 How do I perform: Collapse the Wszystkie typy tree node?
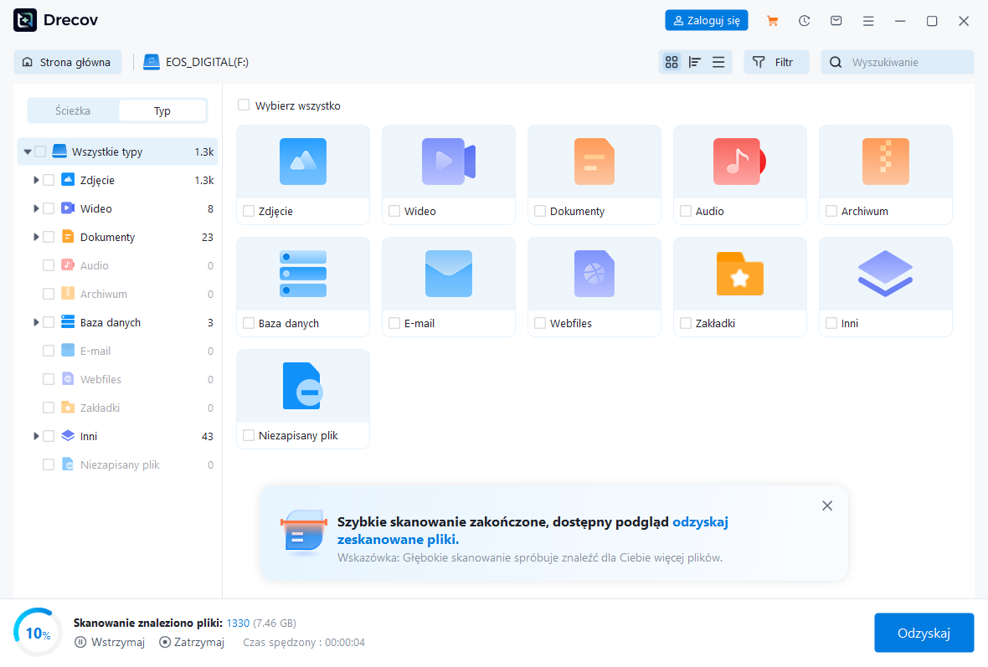[28, 152]
